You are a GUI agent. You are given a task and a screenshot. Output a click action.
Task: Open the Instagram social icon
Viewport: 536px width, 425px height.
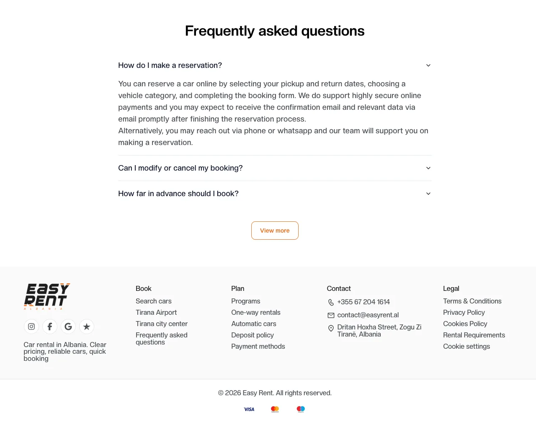coord(31,327)
